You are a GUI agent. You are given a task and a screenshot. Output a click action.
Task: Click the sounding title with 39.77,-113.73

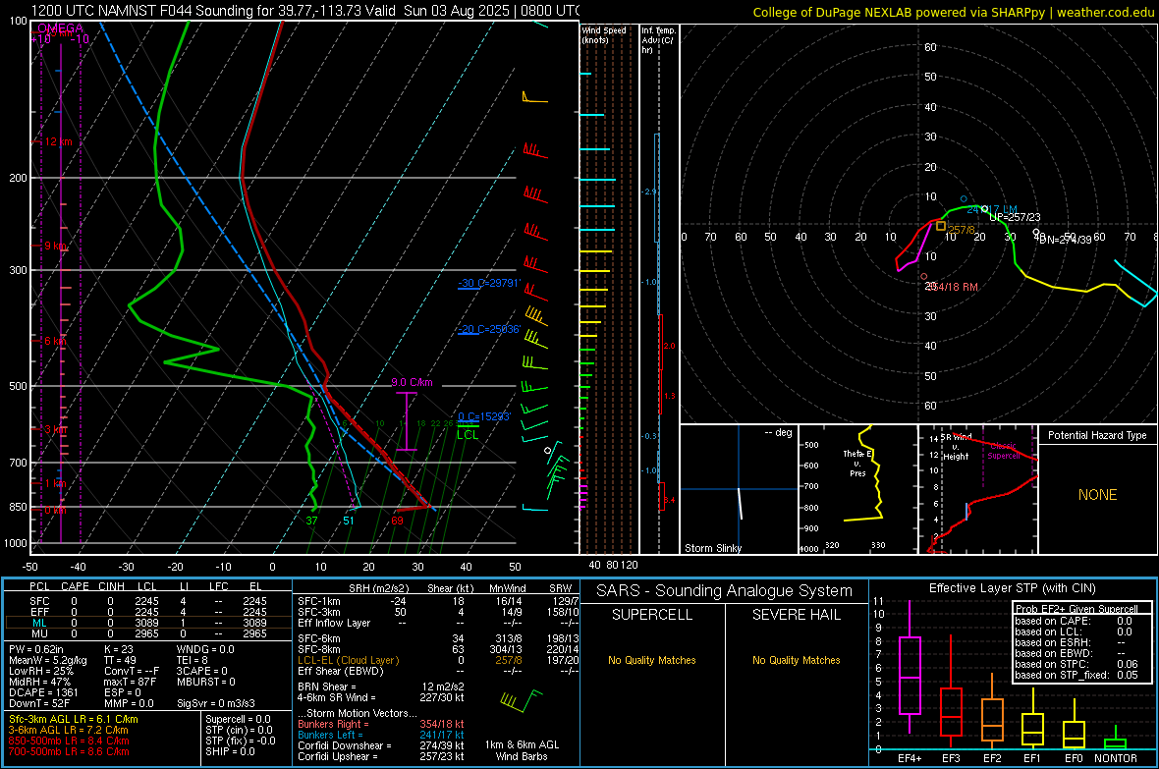pos(304,11)
